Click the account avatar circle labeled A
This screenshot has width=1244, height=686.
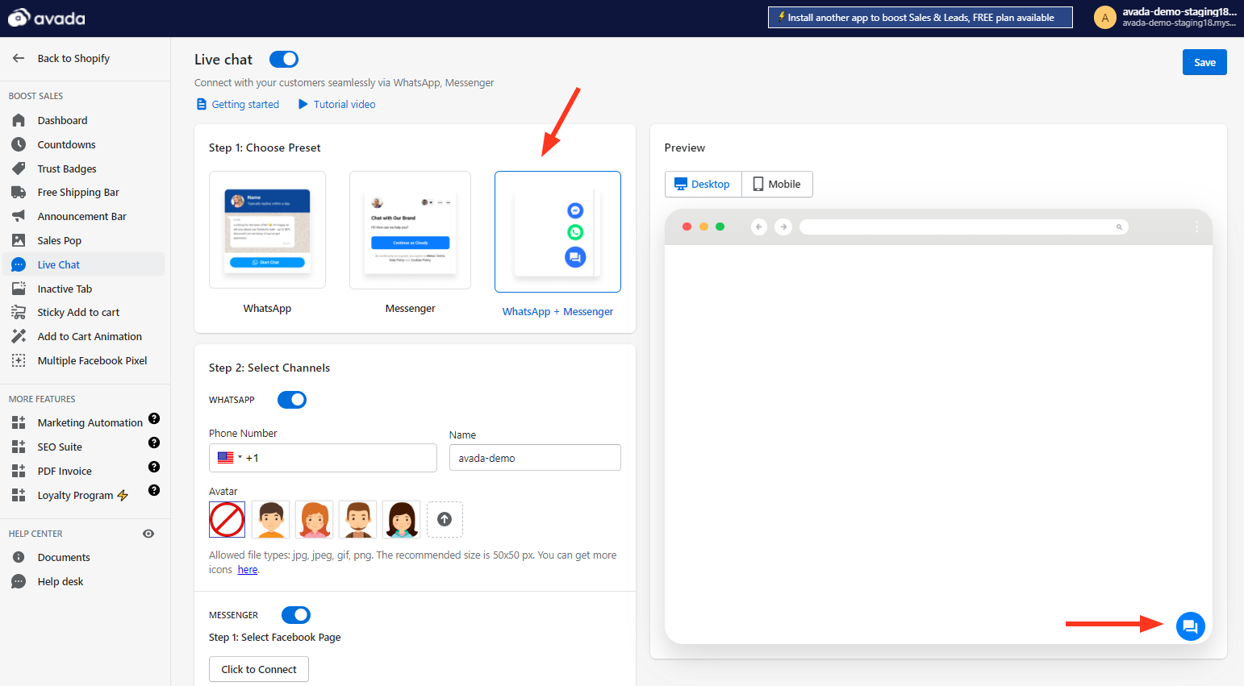(x=1104, y=18)
